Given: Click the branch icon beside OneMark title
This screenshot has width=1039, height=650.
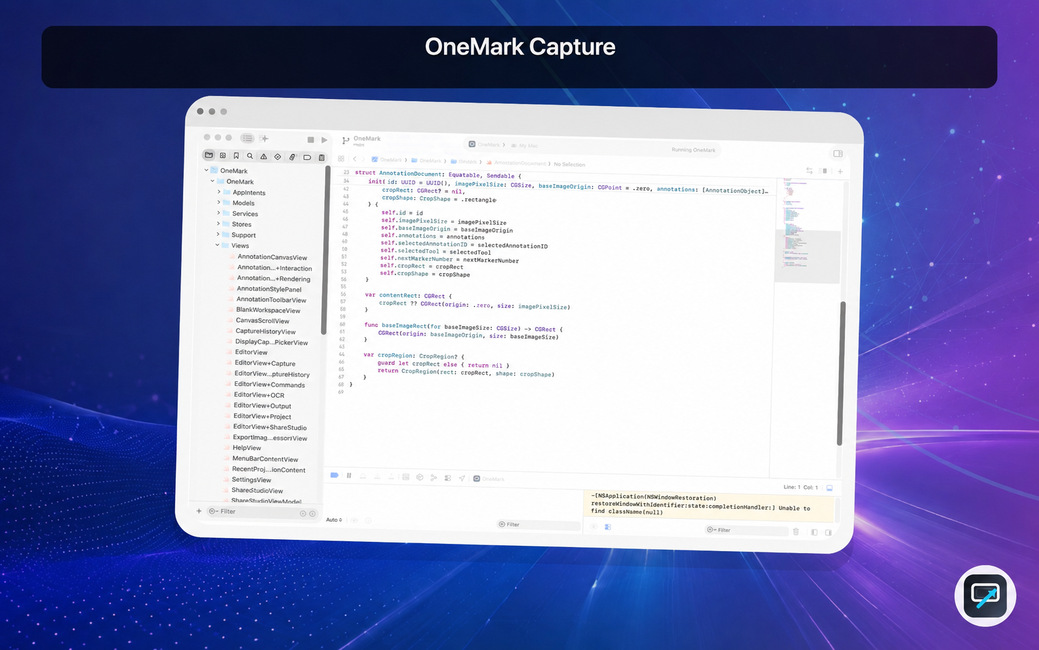Looking at the screenshot, I should pyautogui.click(x=346, y=141).
